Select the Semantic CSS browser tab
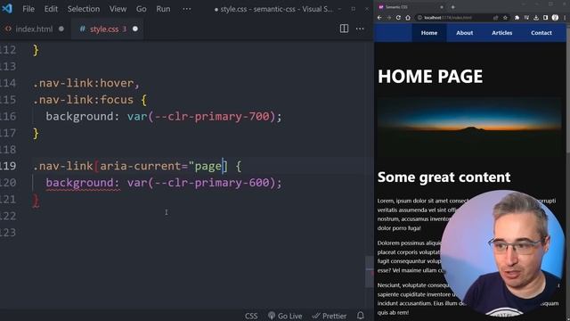Viewport: 570px width, 321px height. tap(410, 7)
